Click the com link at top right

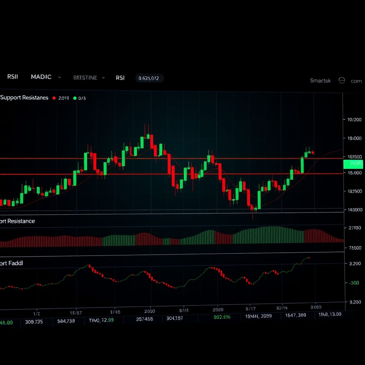click(x=356, y=81)
